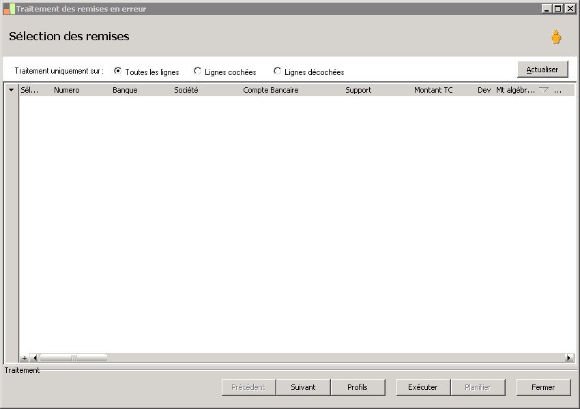Click the application icon in title bar
Screen dimensions: 580x409
[x=9, y=9]
